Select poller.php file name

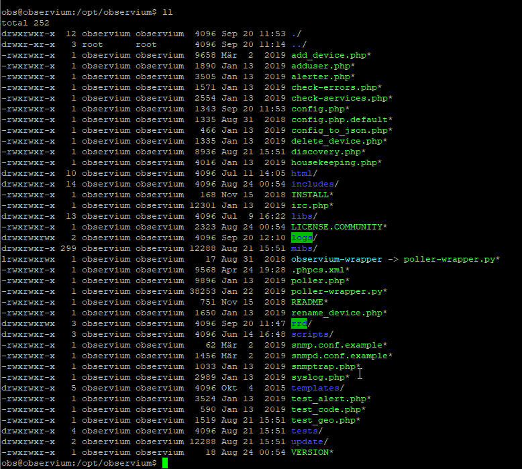click(x=318, y=281)
